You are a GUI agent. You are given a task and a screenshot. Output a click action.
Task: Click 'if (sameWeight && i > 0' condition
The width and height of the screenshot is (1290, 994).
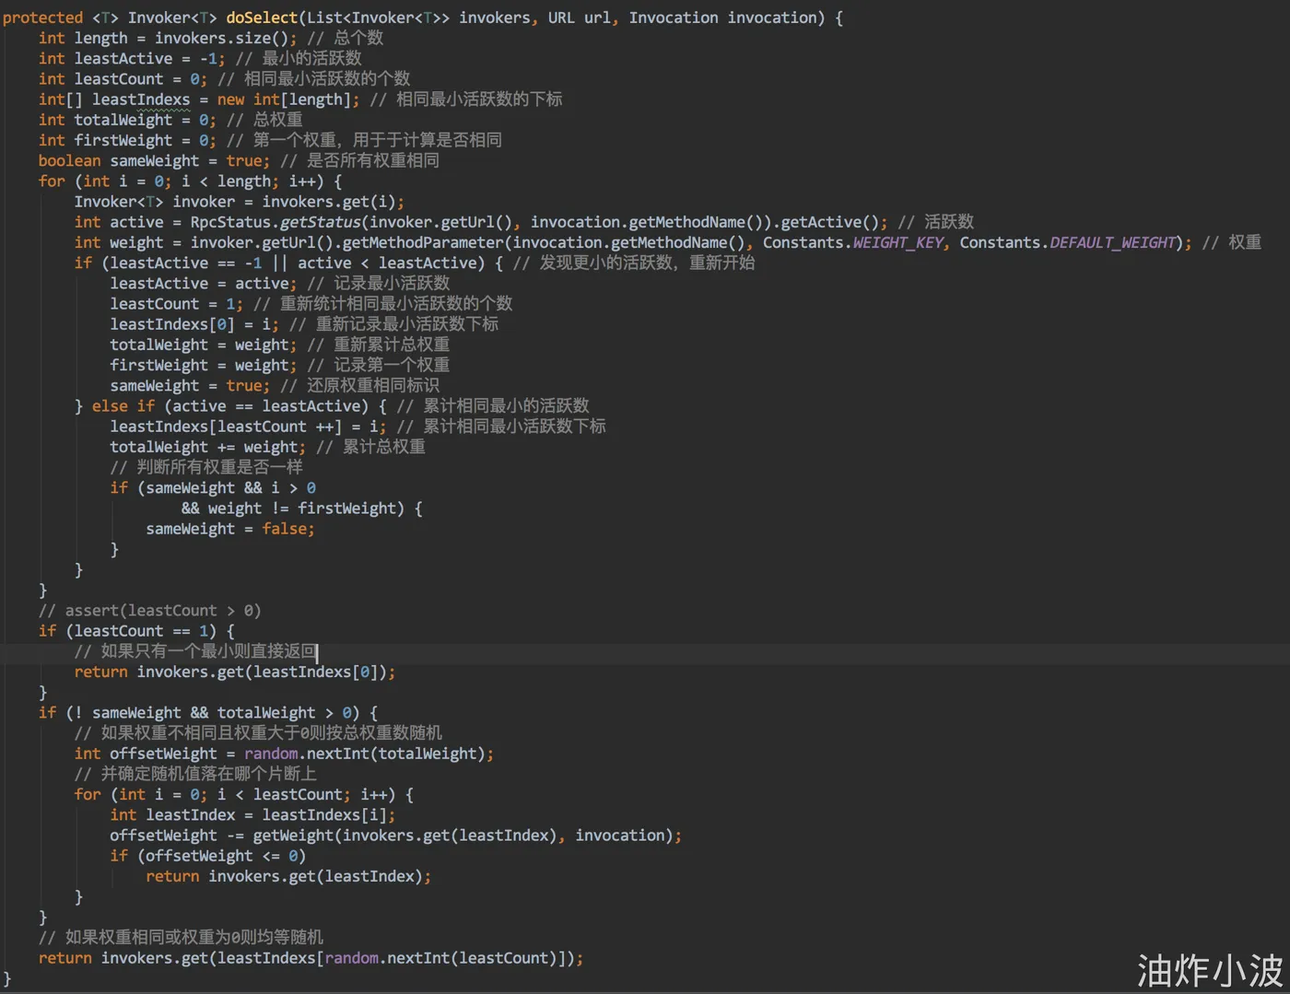213,488
